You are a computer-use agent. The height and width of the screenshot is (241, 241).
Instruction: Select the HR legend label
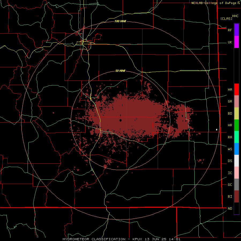230,125
